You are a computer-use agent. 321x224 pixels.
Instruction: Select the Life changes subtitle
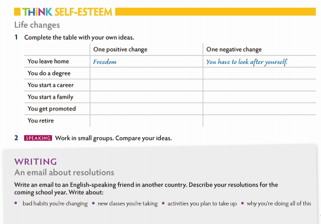pyautogui.click(x=37, y=25)
